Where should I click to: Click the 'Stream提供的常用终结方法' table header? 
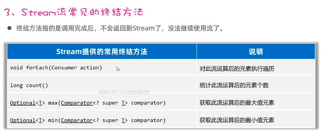(102, 52)
